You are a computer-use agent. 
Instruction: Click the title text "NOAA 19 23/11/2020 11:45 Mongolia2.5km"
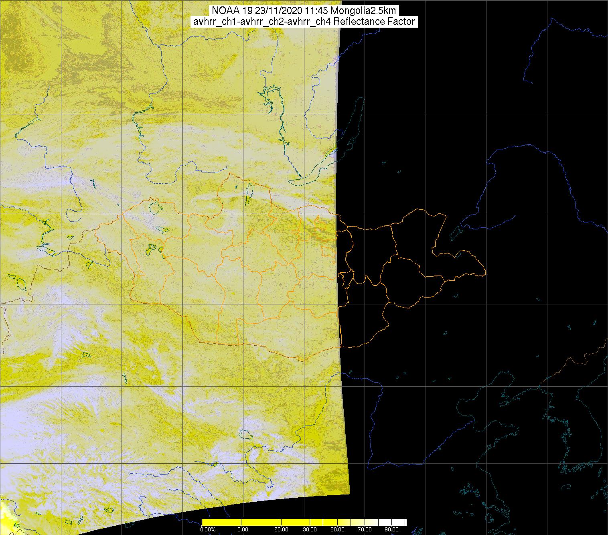304,11
